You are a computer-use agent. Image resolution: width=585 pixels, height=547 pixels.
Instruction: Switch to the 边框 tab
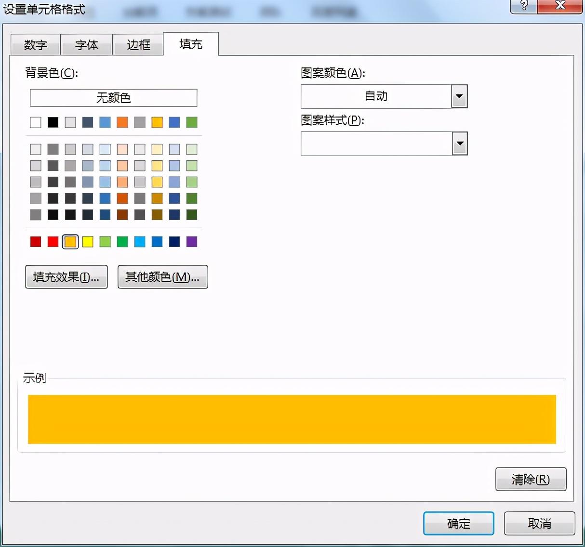pos(138,45)
